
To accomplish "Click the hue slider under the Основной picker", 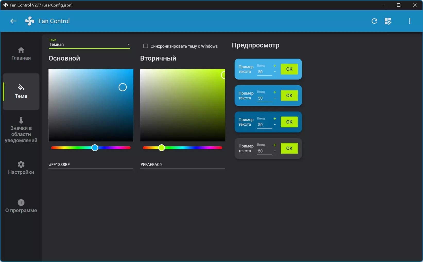I will point(91,148).
